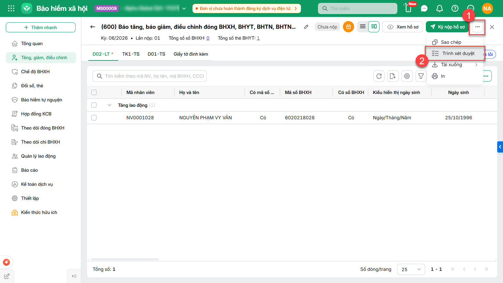Open the notifications bell
Image resolution: width=503 pixels, height=283 pixels.
click(440, 8)
